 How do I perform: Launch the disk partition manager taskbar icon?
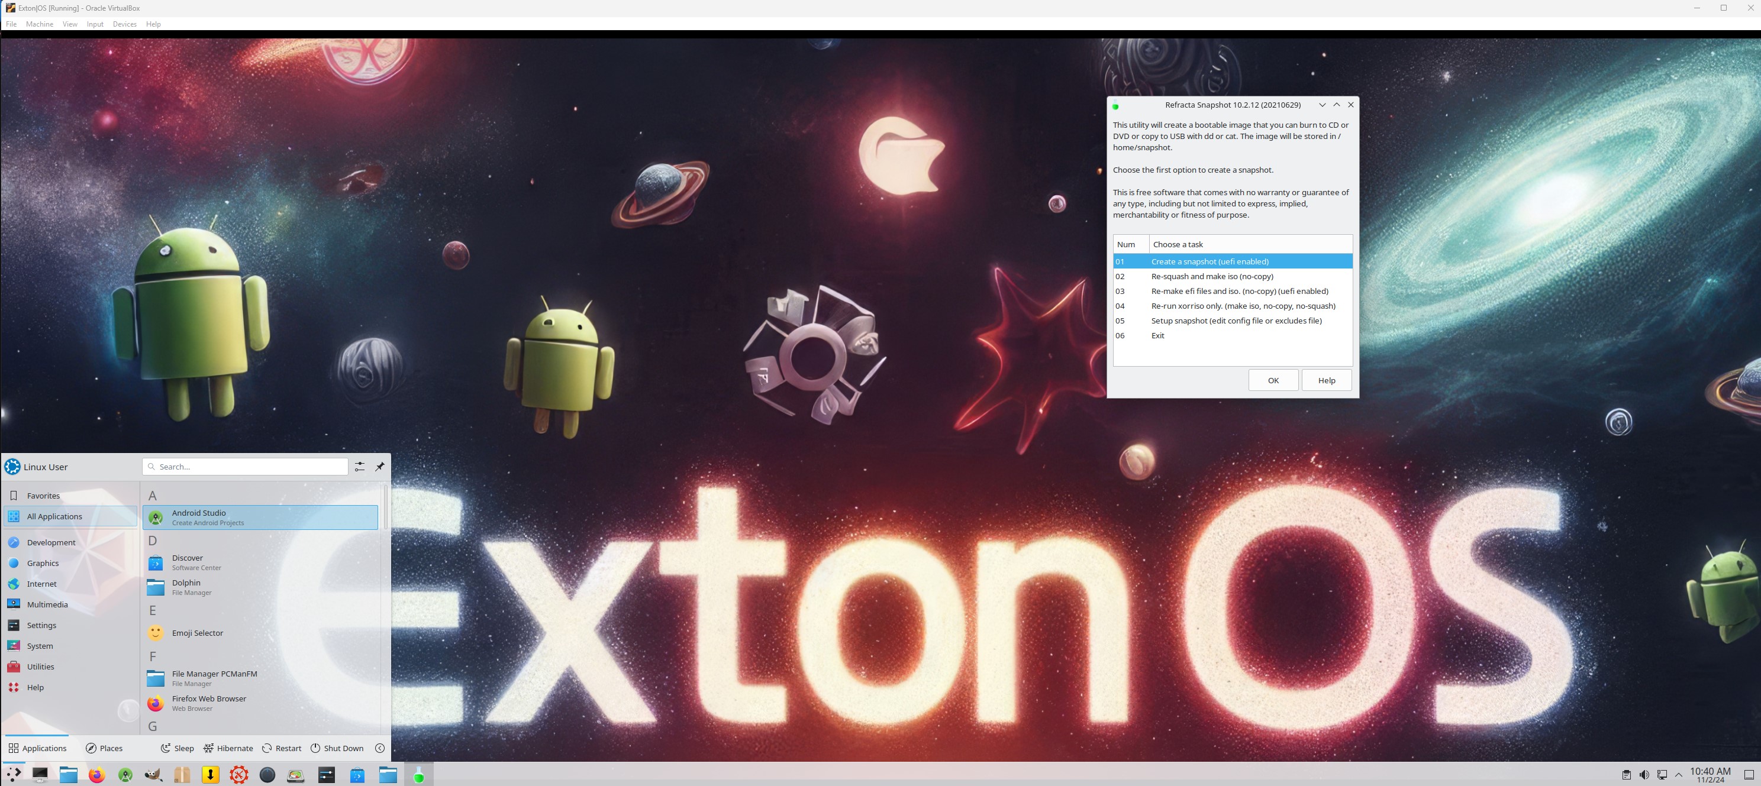[295, 774]
